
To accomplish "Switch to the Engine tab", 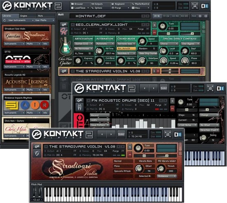I will (28, 16).
